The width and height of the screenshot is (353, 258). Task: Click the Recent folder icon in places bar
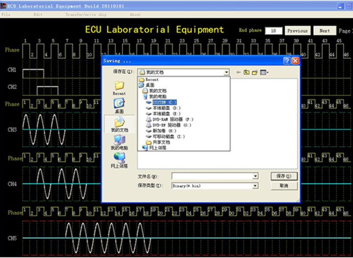coord(119,86)
